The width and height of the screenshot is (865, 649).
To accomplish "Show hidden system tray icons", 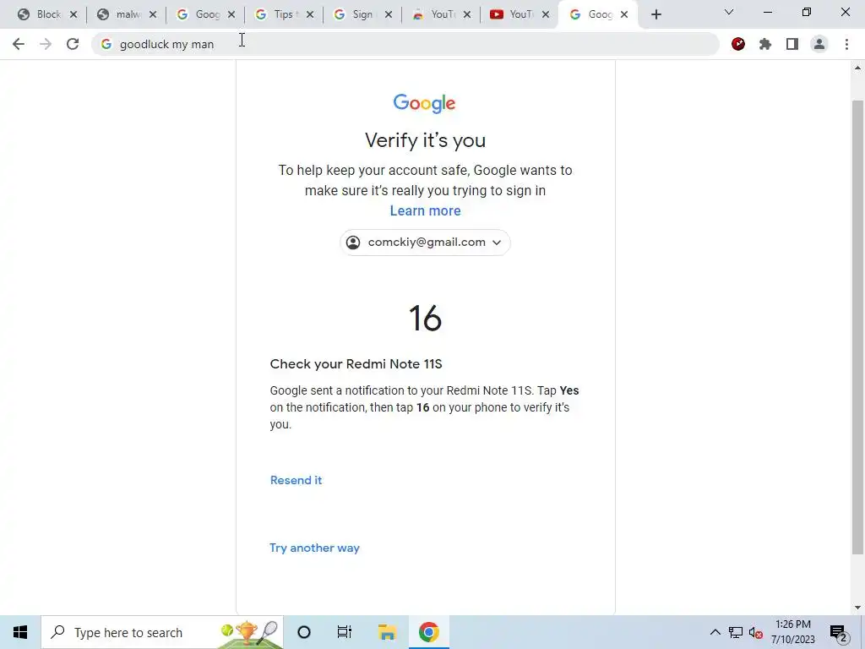I will pyautogui.click(x=715, y=632).
